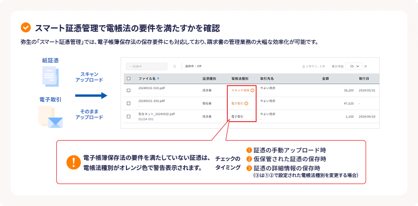Screen dimensions: 418x206
Task: Click the 取引先名 column header
Action: (267, 79)
